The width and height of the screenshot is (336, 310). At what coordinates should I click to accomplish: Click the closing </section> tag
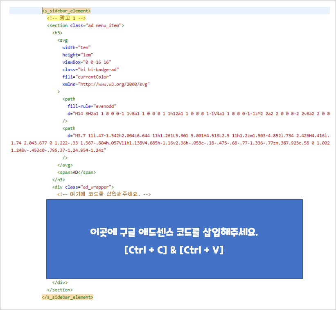point(60,290)
